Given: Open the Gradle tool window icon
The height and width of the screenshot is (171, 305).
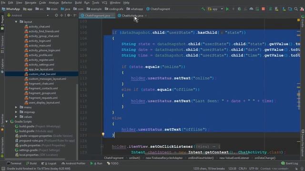Looking at the screenshot, I should coord(303,21).
